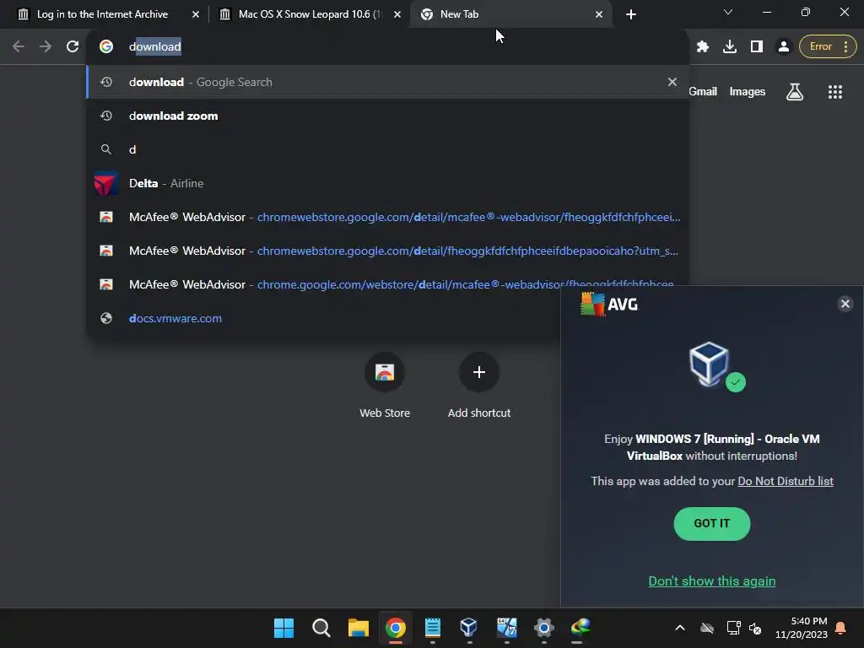The width and height of the screenshot is (864, 648).
Task: Open the Chrome downloads icon
Action: pyautogui.click(x=730, y=47)
